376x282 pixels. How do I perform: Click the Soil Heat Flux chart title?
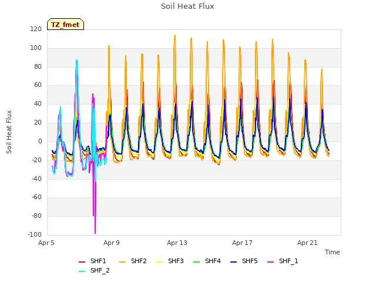tap(187, 6)
